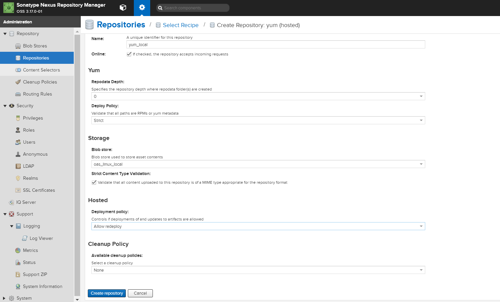Click the IQ Server icon

tap(11, 202)
